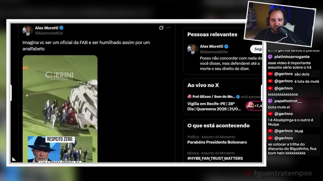Select 'bota muie ai' chat message
The height and width of the screenshot is (181, 323).
tap(279, 107)
